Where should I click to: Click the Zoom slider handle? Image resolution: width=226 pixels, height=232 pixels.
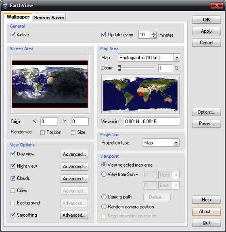pos(119,68)
